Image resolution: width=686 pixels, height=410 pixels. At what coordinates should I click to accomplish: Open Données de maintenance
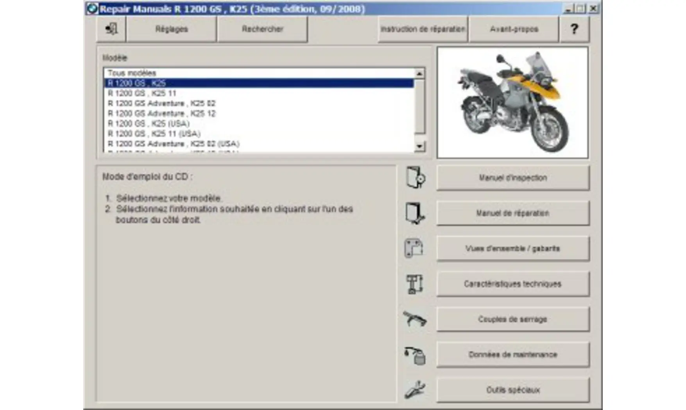513,355
